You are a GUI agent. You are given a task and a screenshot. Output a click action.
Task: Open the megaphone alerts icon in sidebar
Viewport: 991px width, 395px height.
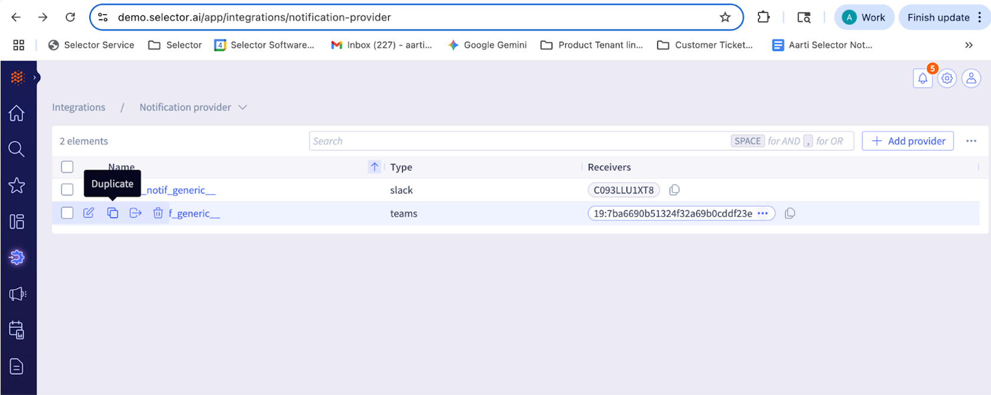(x=18, y=294)
